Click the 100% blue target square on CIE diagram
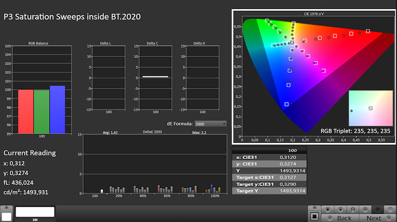This screenshot has width=397, height=222. point(287,104)
